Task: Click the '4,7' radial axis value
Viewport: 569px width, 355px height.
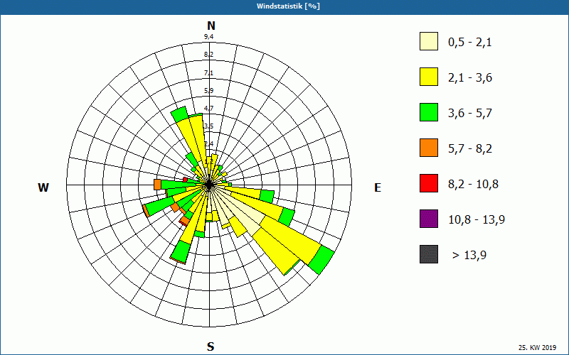Action: (x=208, y=109)
